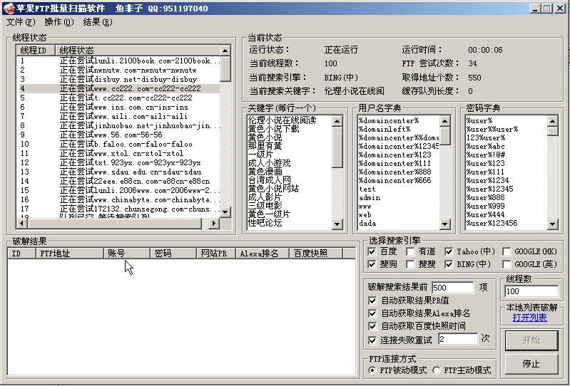Enable the GOOGLE(HK) checkbox
The width and height of the screenshot is (570, 386).
click(x=506, y=251)
